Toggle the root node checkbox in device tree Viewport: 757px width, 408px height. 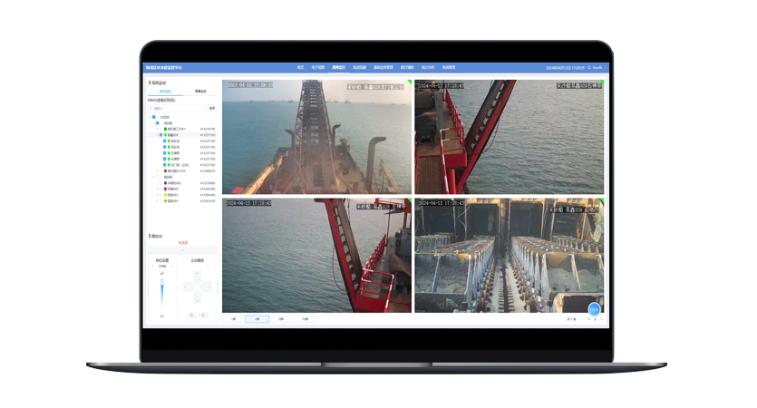(x=154, y=117)
